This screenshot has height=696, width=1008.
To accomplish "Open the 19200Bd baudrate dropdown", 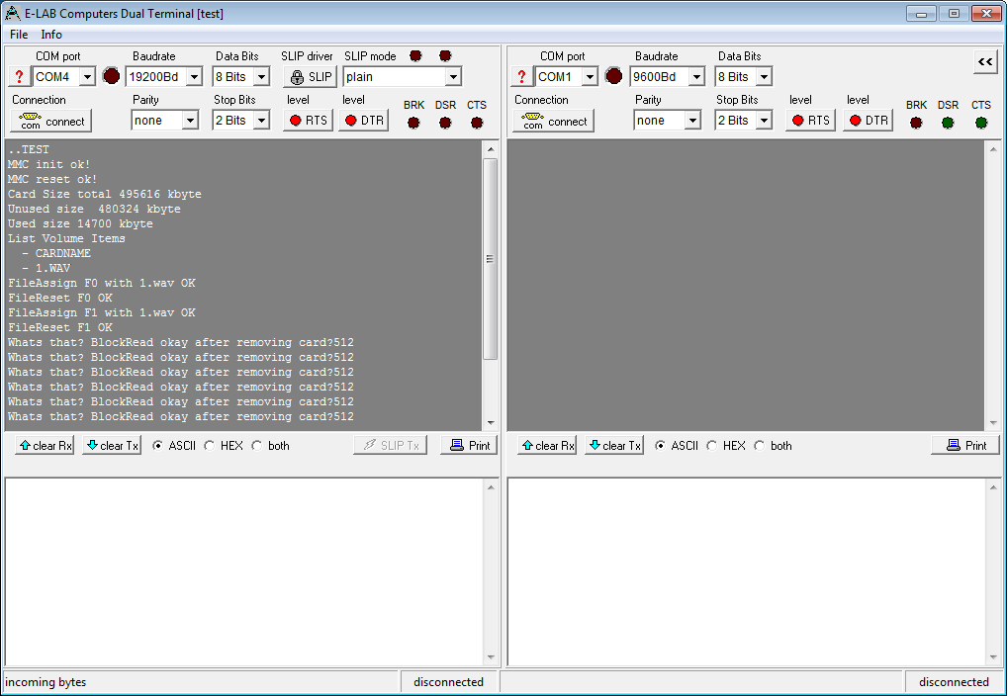I will pyautogui.click(x=195, y=77).
